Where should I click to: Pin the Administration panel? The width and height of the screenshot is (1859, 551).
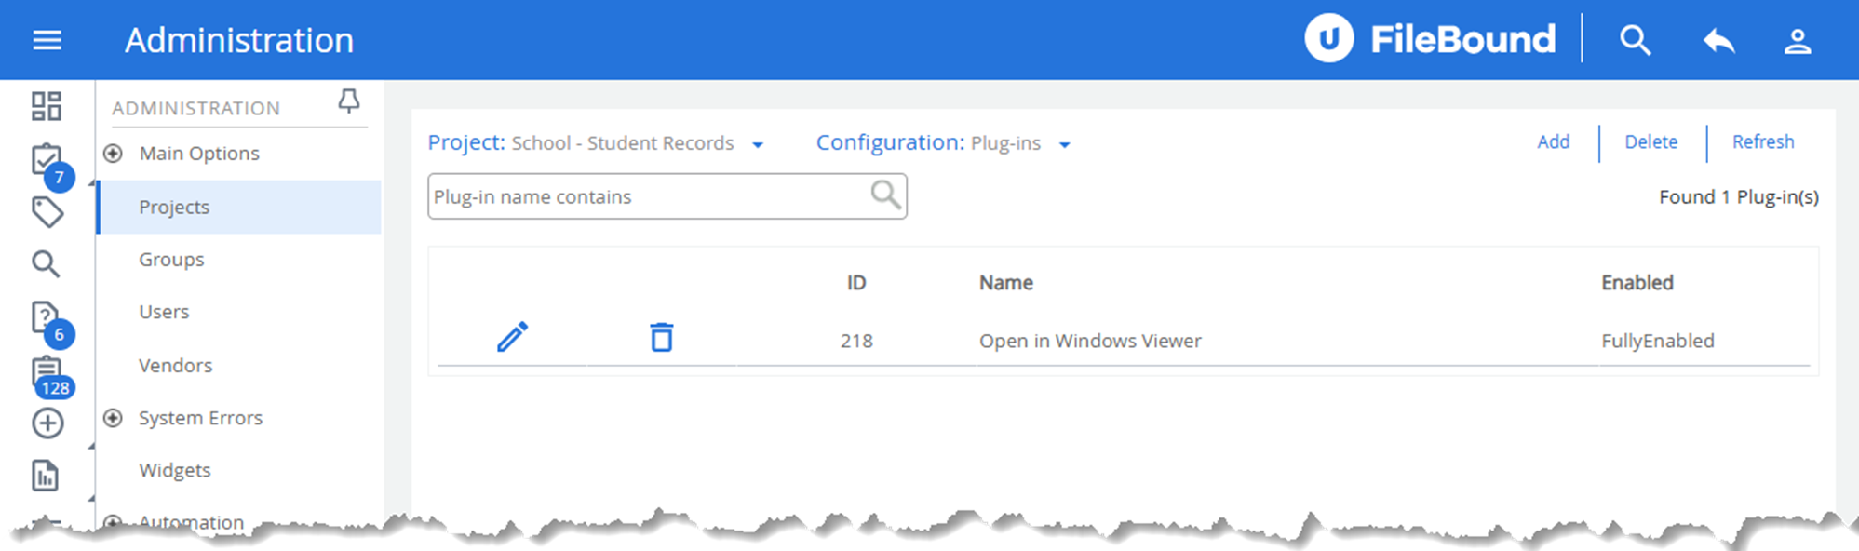(x=349, y=101)
